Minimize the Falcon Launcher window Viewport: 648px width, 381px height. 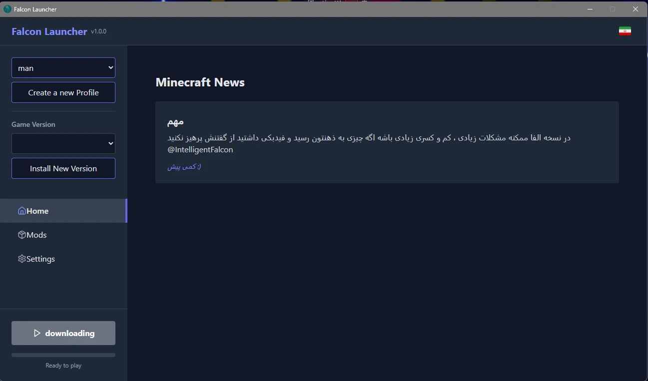(590, 9)
